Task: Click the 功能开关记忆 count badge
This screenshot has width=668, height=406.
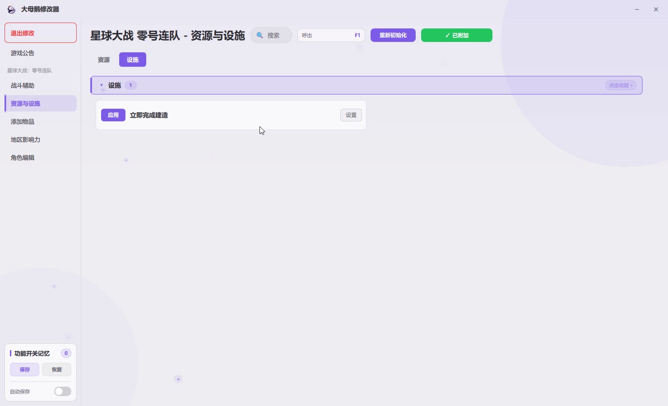Action: point(66,353)
